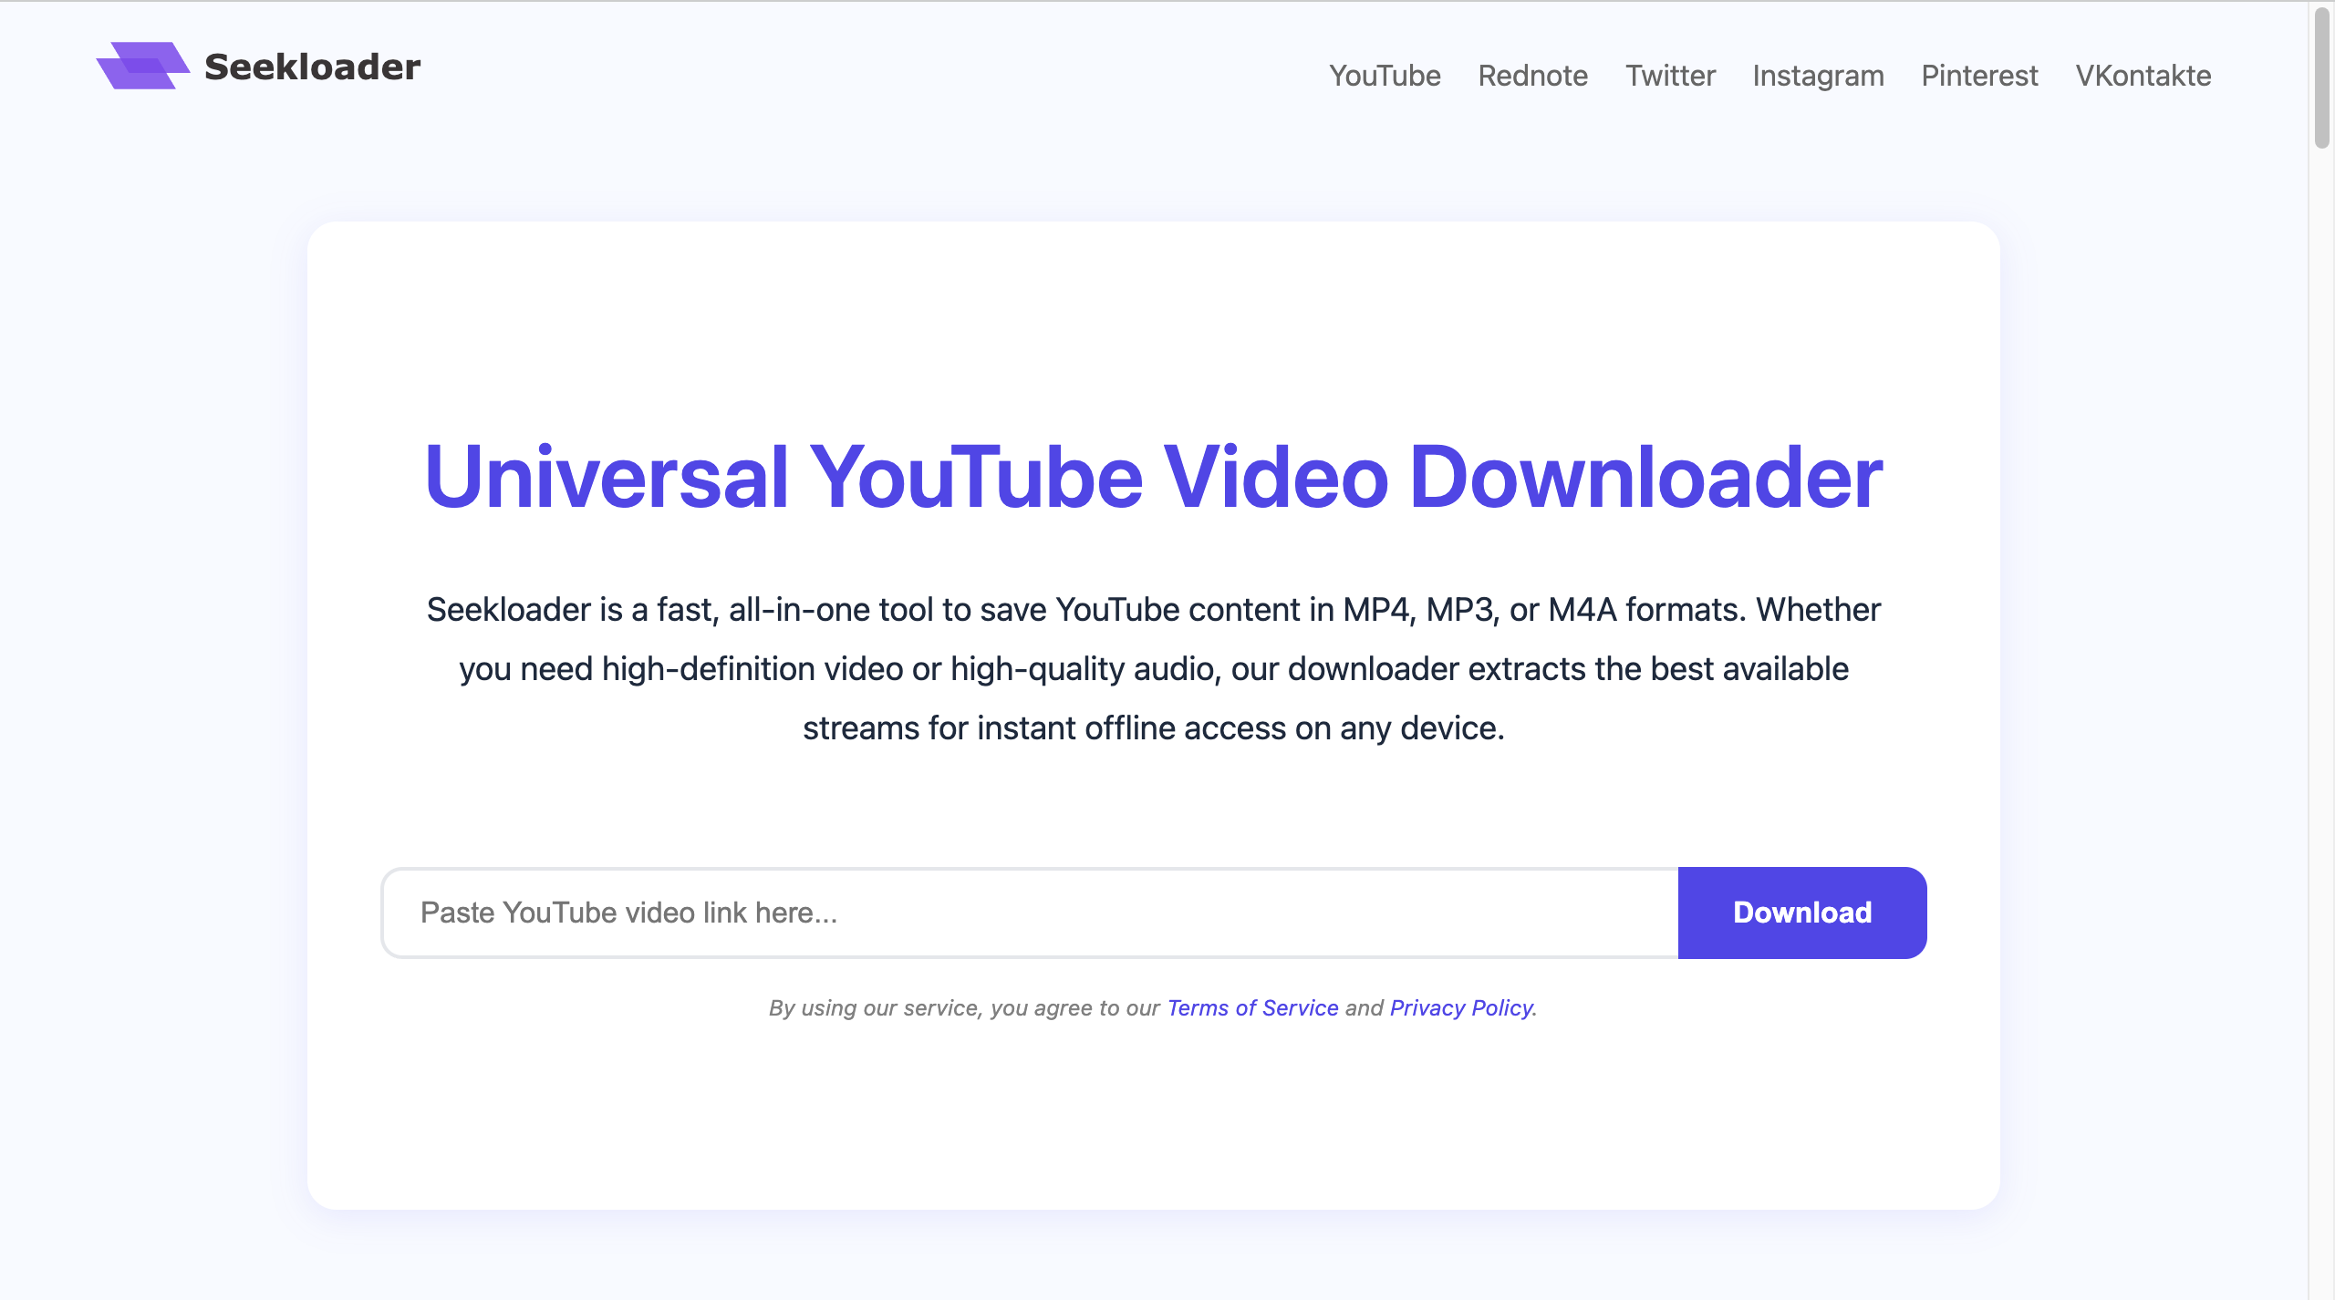
Task: Click empty space in the white card
Action: (1153, 1121)
